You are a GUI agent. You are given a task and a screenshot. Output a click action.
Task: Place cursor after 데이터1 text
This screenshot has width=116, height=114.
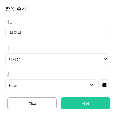coord(23,33)
